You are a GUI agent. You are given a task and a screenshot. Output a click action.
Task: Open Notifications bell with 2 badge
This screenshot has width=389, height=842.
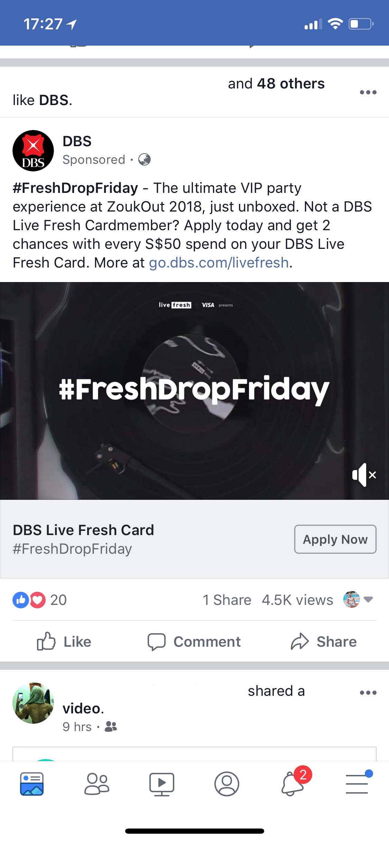[294, 782]
